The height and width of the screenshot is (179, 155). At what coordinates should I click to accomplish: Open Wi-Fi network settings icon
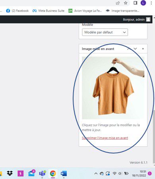click(x=114, y=173)
